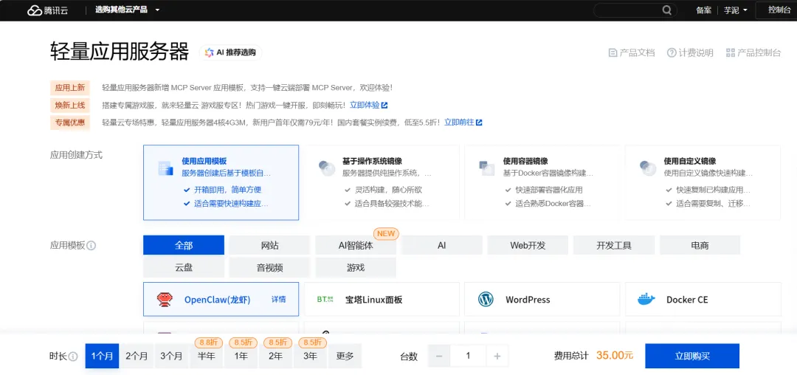Select the 电商 template tab
The height and width of the screenshot is (375, 797).
(700, 245)
